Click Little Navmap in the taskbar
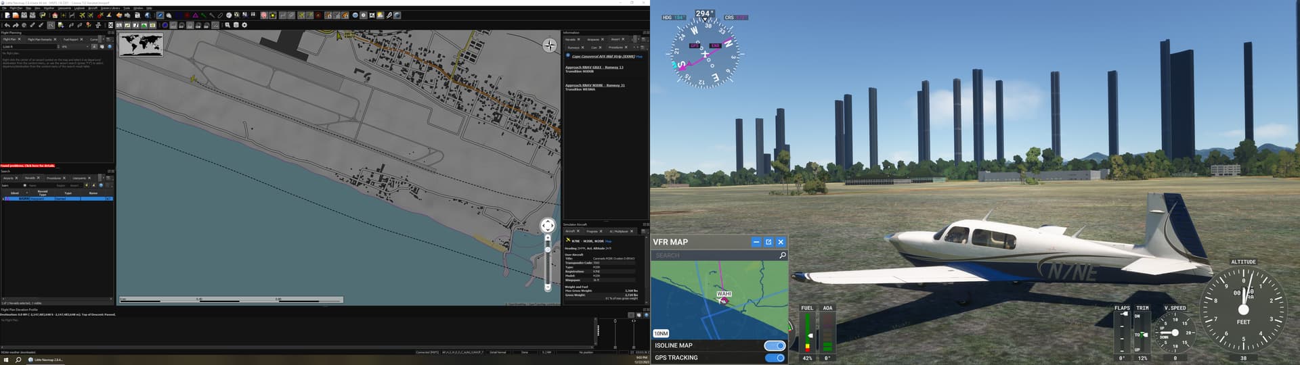The height and width of the screenshot is (365, 1300). [46, 360]
